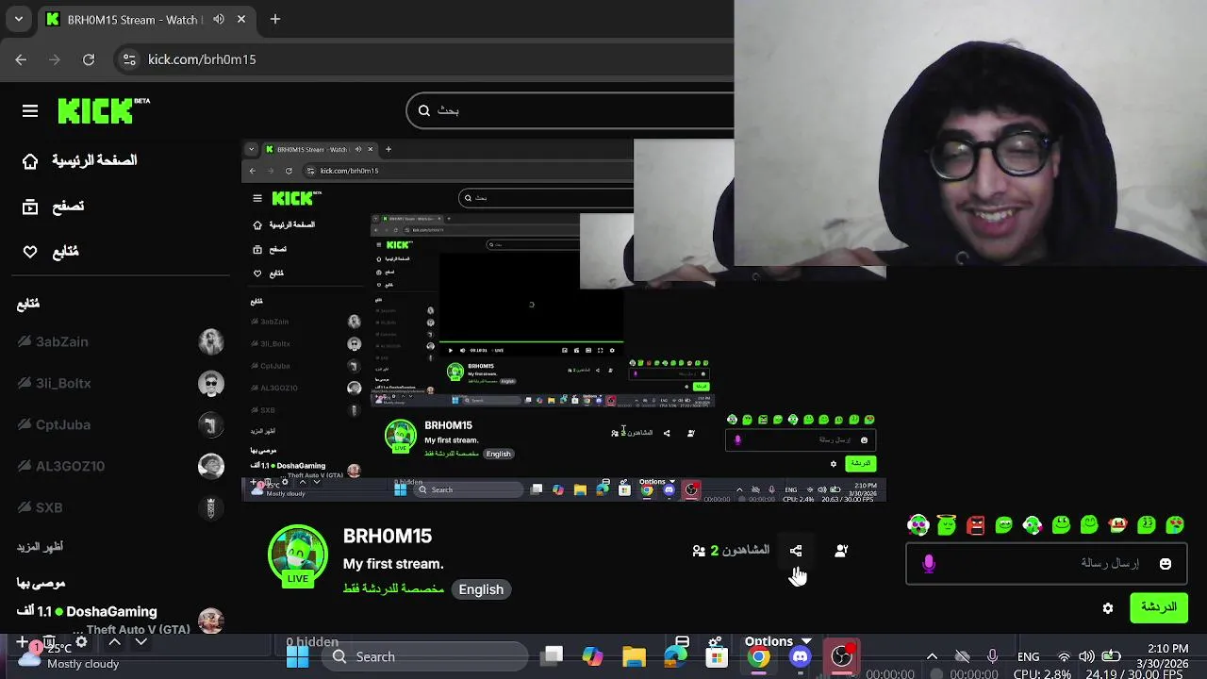Open the clock showing 2:10 PM

pyautogui.click(x=1167, y=649)
